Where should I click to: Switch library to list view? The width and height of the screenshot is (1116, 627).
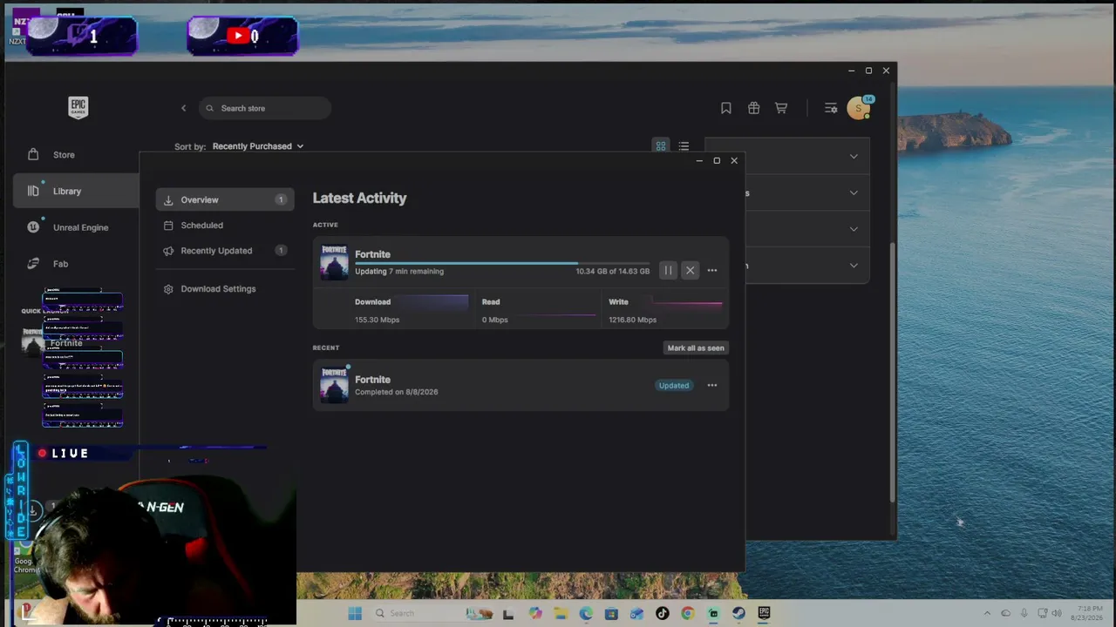(684, 146)
